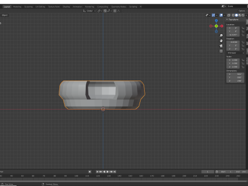Click the Scene name field
The height and width of the screenshot is (186, 248).
(x=237, y=6)
